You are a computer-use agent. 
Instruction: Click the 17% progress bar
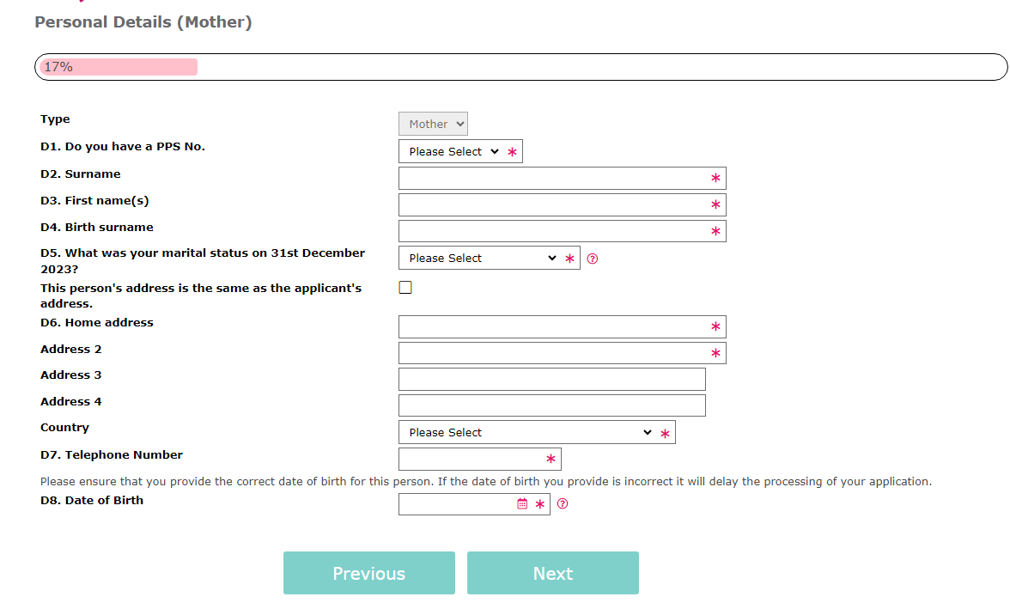pos(520,67)
